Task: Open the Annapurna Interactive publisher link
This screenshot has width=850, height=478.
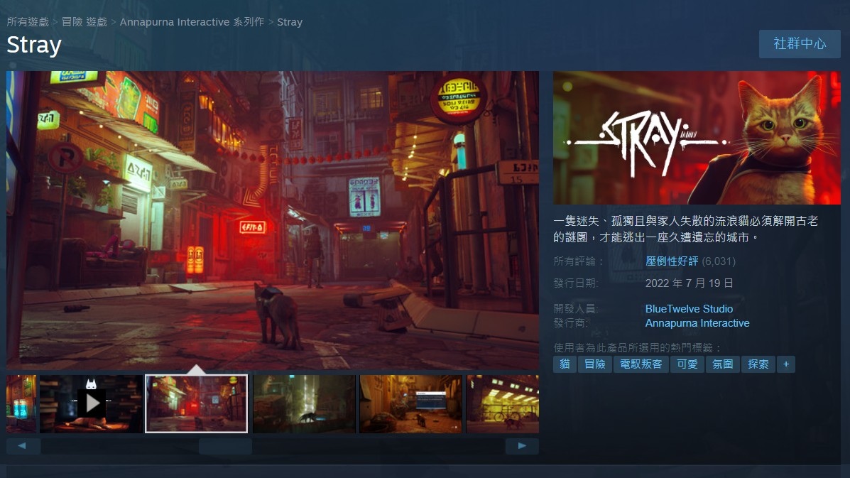Action: [697, 323]
